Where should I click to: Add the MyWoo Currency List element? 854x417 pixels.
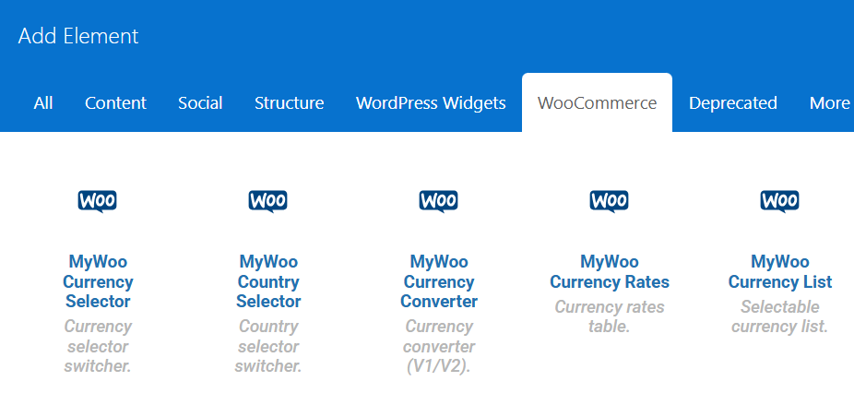780,272
